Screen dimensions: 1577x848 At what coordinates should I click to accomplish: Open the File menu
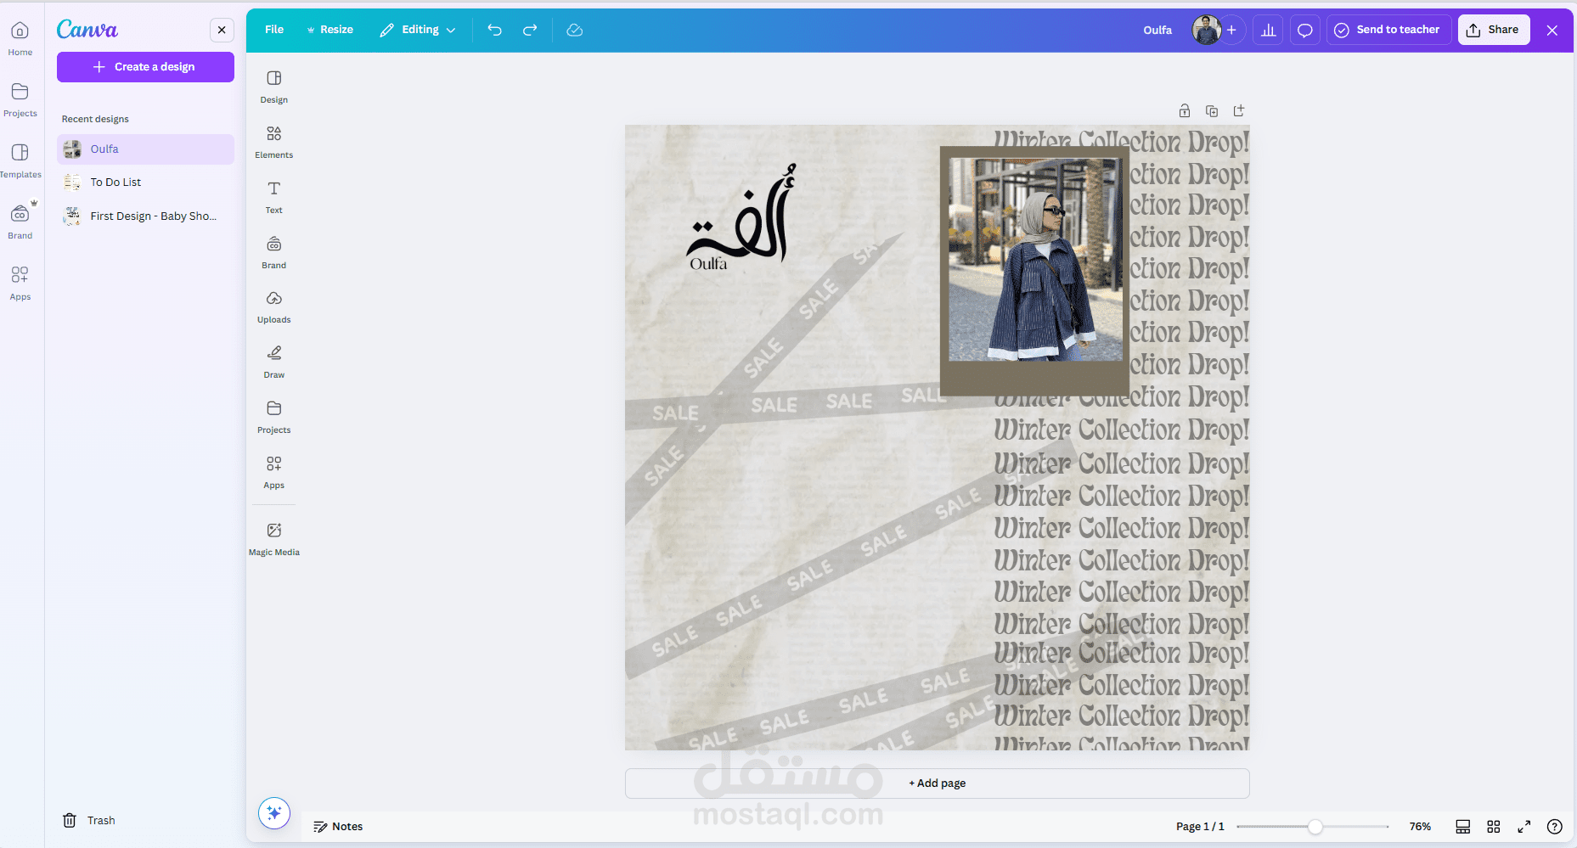274,30
